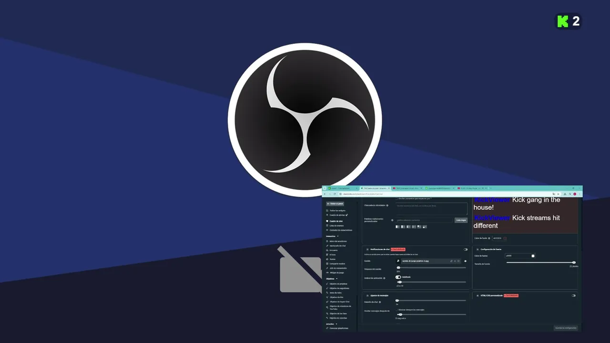This screenshot has width=610, height=343.
Task: Open Conectar plataformas link
Action: 338,328
